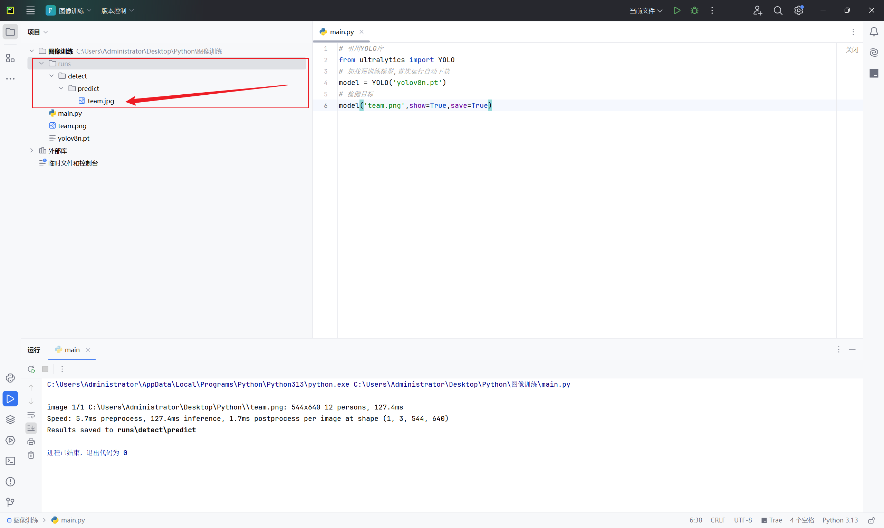Rerun the main script in Run panel
The image size is (884, 528).
coord(31,369)
